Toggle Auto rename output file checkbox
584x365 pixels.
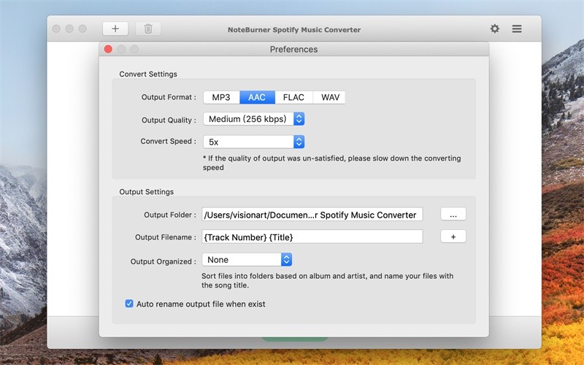pos(129,304)
